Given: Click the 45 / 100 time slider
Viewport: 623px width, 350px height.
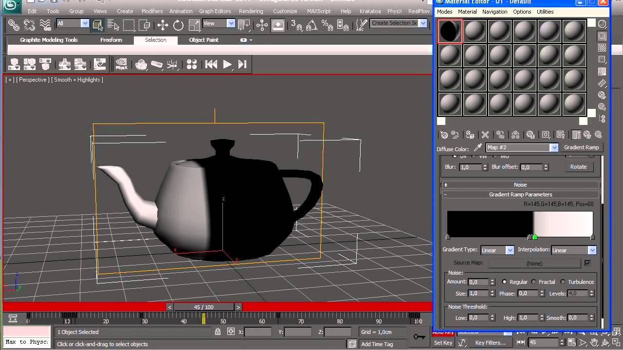Looking at the screenshot, I should click(x=203, y=307).
